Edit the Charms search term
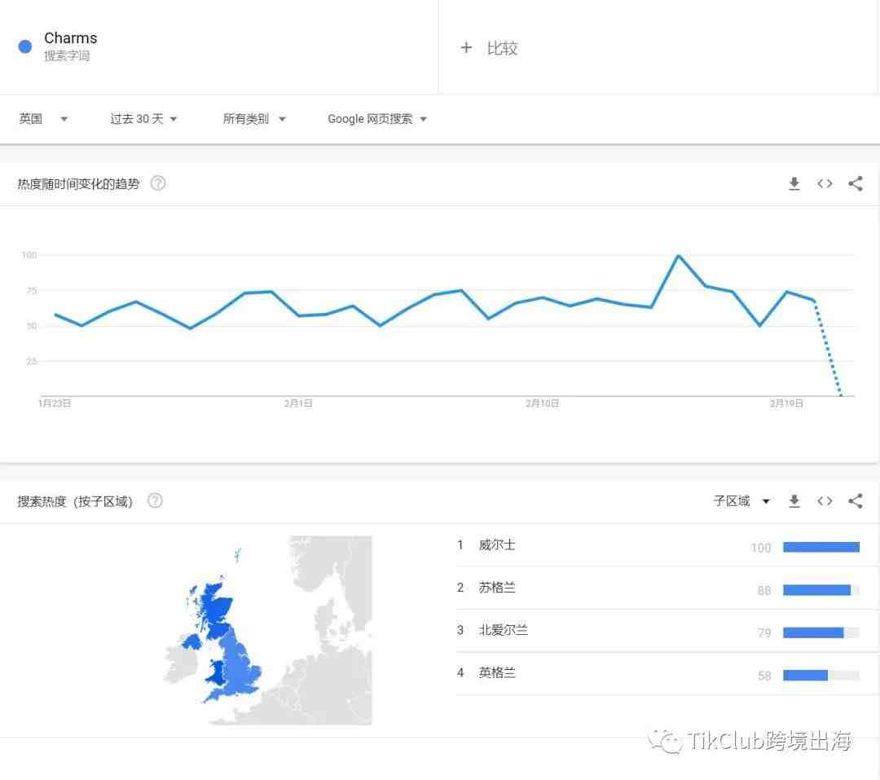The width and height of the screenshot is (880, 780). [71, 38]
